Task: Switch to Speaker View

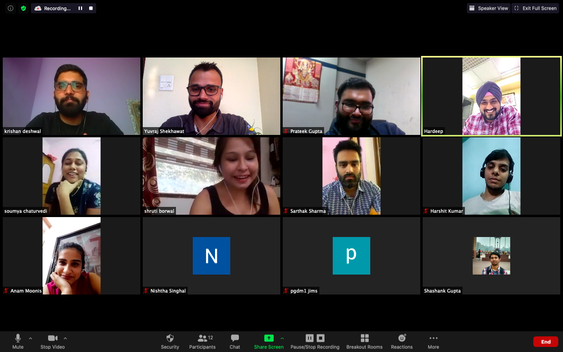Action: [x=489, y=8]
